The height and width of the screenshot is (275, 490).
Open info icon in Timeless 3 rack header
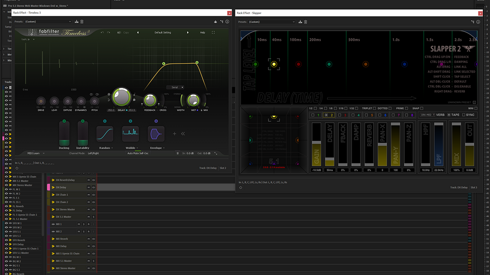tap(227, 21)
